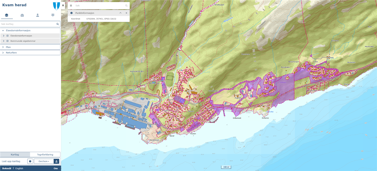Click the magnifier in the Søk box

[x=126, y=6]
